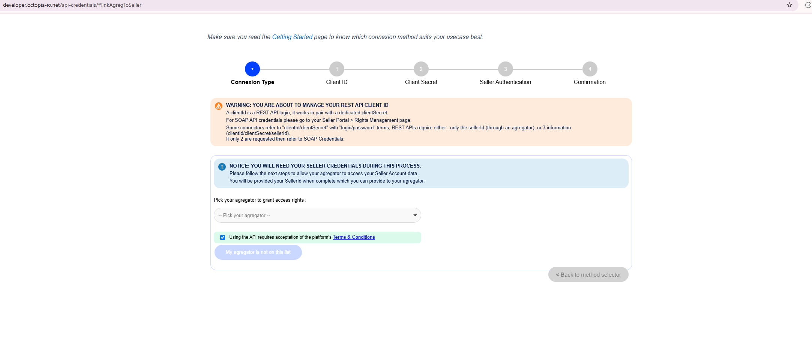The height and width of the screenshot is (352, 812).
Task: Click the step 4 circle
Action: (590, 69)
